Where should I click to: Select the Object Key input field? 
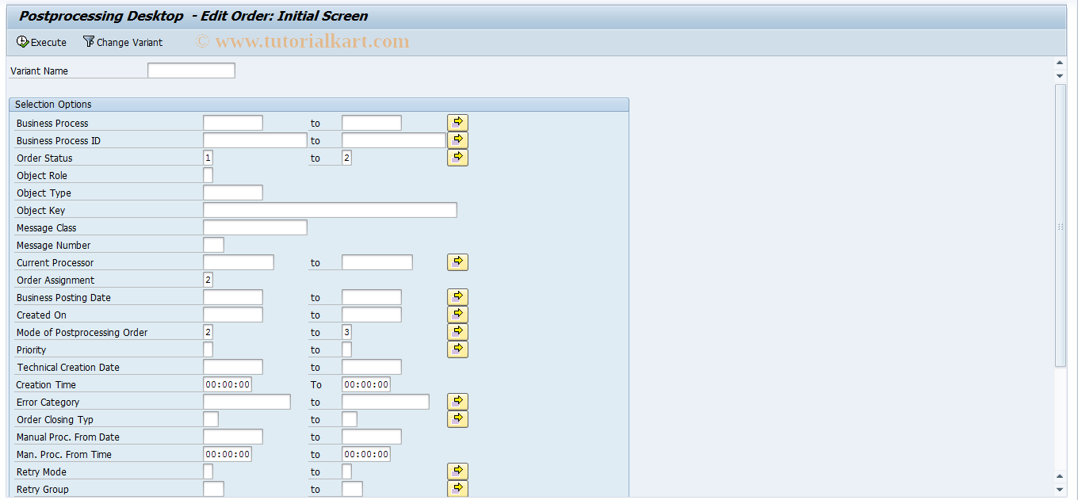tap(330, 210)
